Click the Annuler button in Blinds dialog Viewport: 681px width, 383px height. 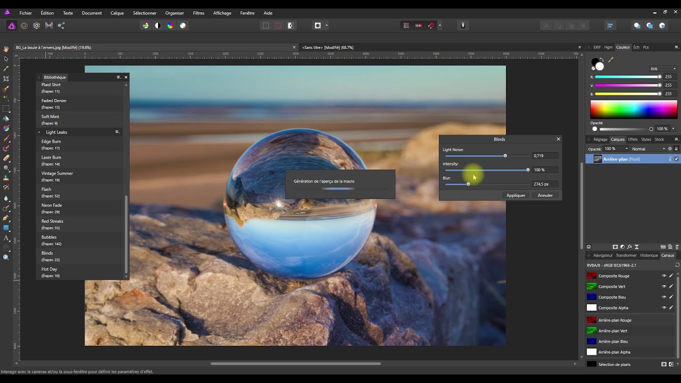pyautogui.click(x=545, y=195)
